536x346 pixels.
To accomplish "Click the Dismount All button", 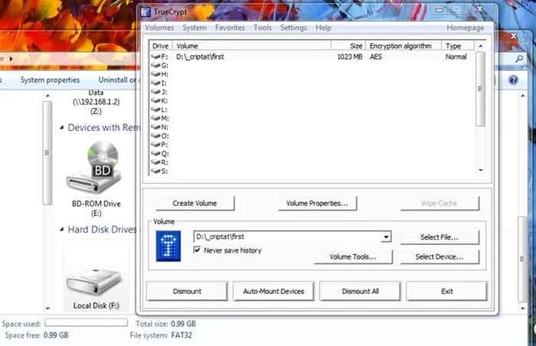I will pyautogui.click(x=360, y=292).
